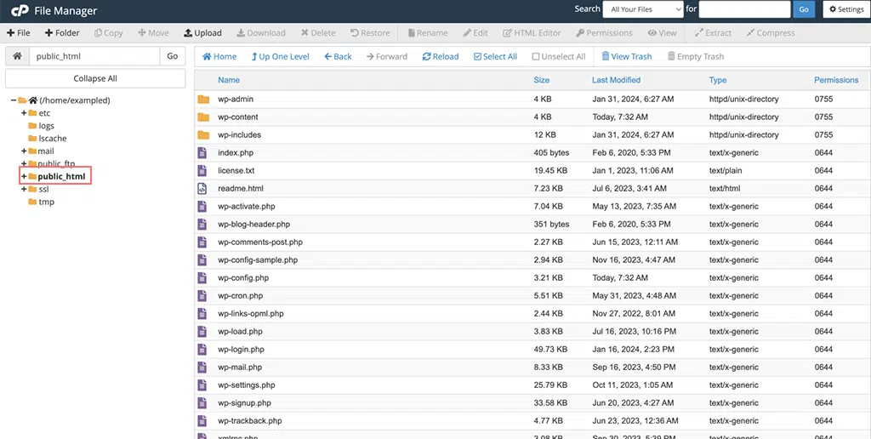This screenshot has height=439, width=871.
Task: Click the wp-includes folder icon
Action: point(203,134)
